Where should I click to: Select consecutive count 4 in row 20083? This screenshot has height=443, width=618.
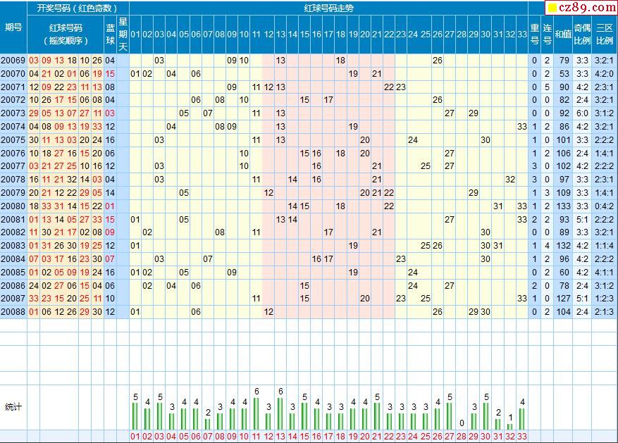(x=547, y=245)
